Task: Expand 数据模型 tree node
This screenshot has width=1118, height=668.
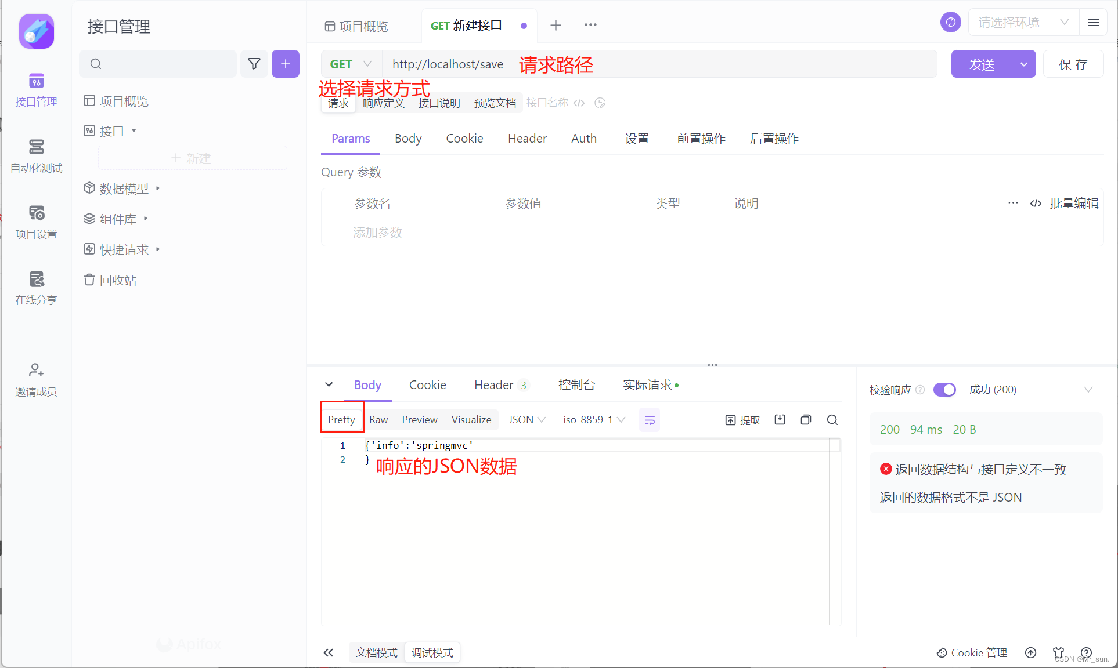Action: (158, 188)
